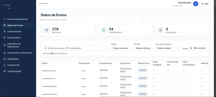Click the megaphone icon beside Comunicados
The width and height of the screenshot is (216, 97).
pyautogui.click(x=5, y=38)
